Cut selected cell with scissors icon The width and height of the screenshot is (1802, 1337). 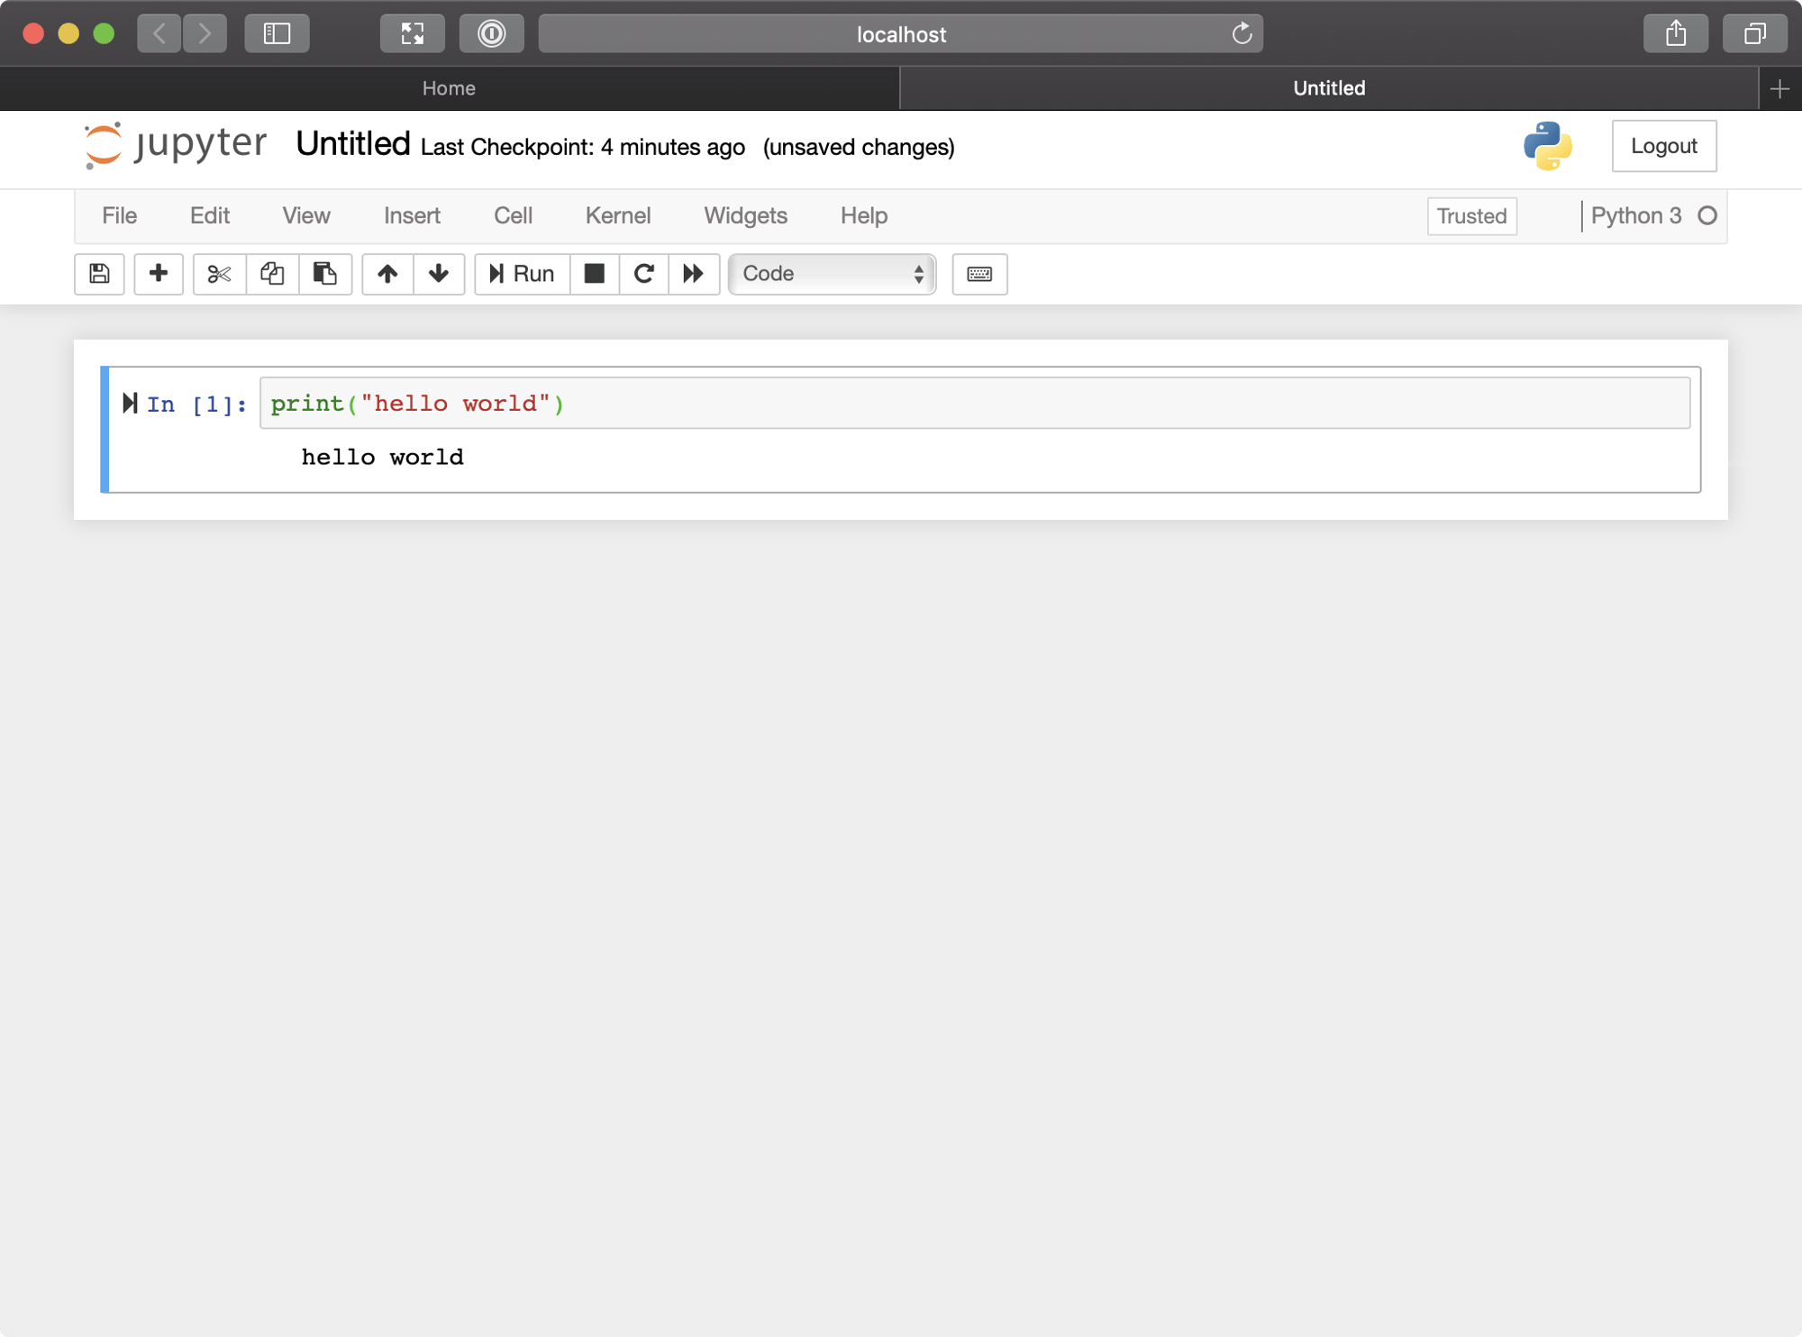pyautogui.click(x=219, y=274)
